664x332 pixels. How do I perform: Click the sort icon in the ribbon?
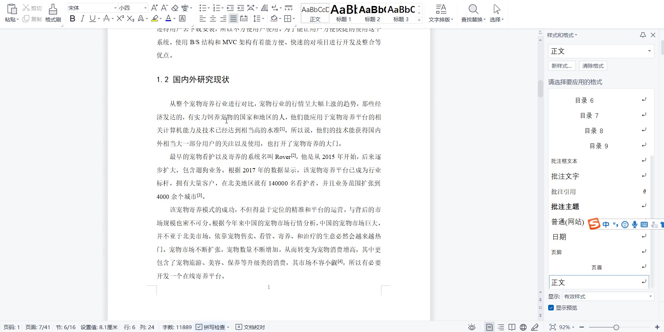tap(265, 8)
